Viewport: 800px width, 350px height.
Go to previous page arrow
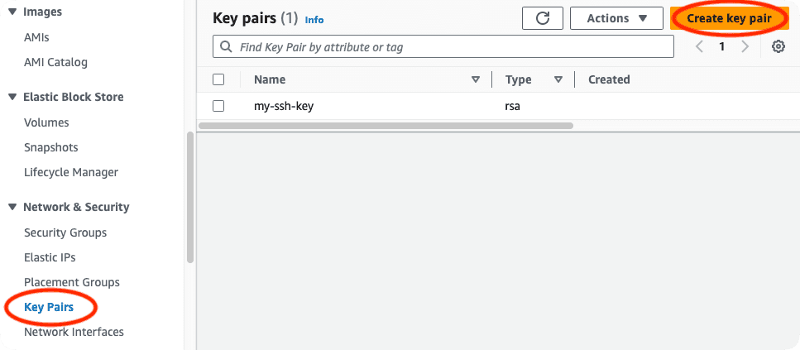pos(700,47)
